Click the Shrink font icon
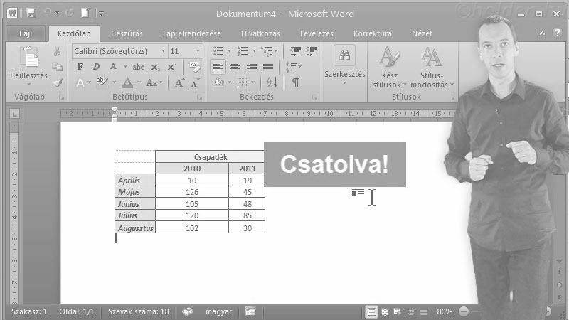 pyautogui.click(x=195, y=82)
